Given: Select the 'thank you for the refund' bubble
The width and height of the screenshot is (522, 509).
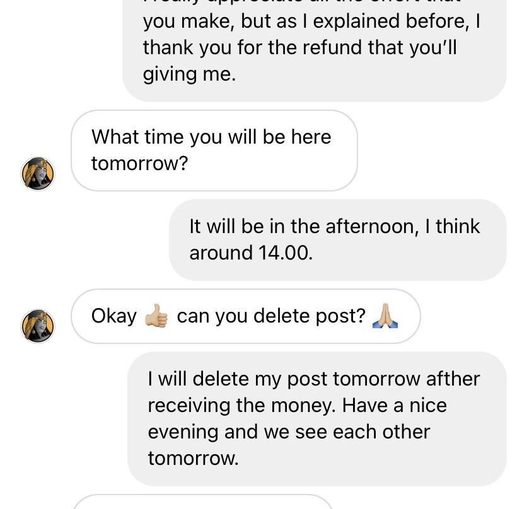Looking at the screenshot, I should pos(315,50).
